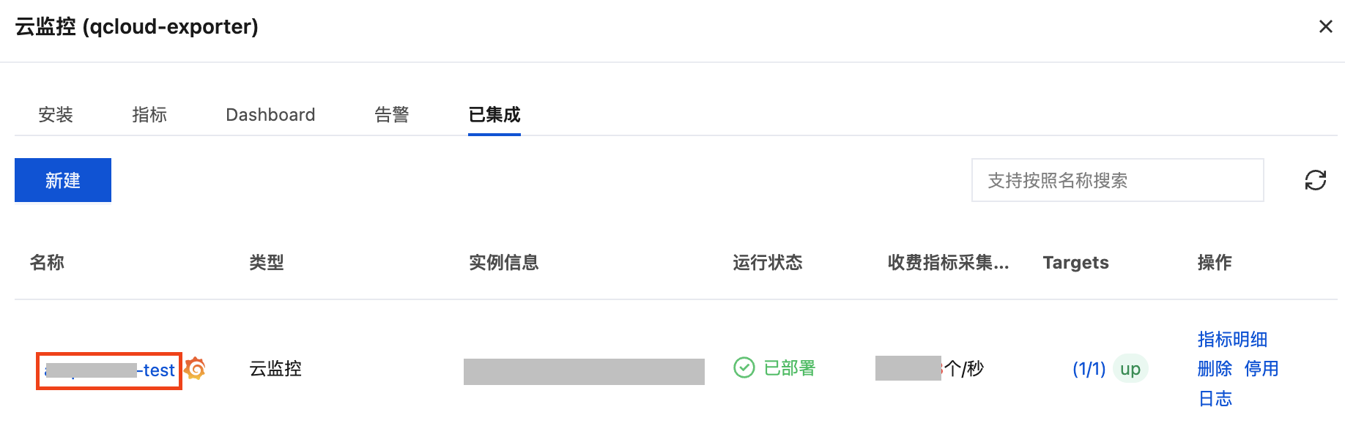Select the 已集成 tab
The image size is (1345, 426).
[494, 115]
